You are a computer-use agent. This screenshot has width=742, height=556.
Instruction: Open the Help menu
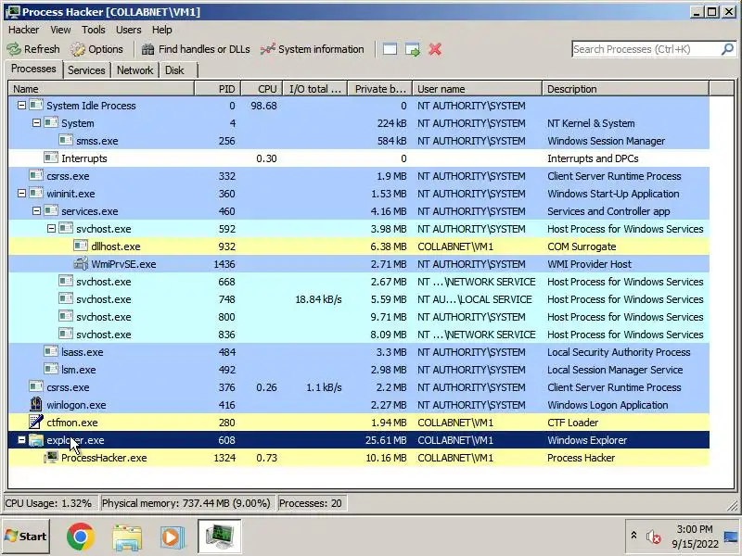point(161,30)
